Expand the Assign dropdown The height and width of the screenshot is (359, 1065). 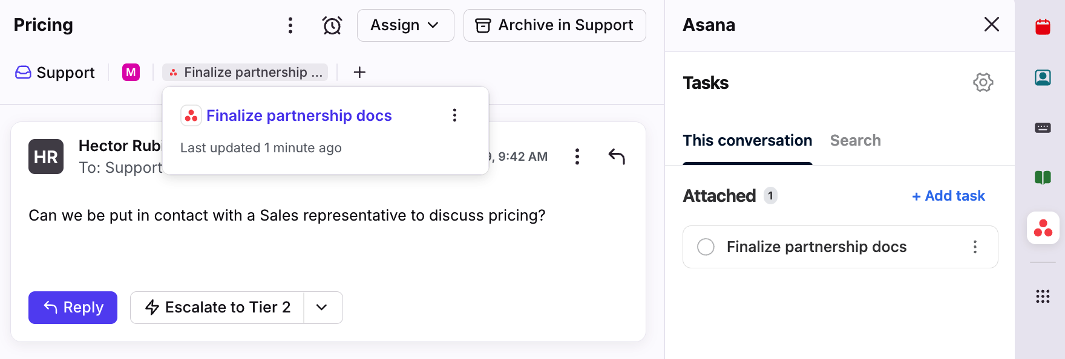pos(405,25)
